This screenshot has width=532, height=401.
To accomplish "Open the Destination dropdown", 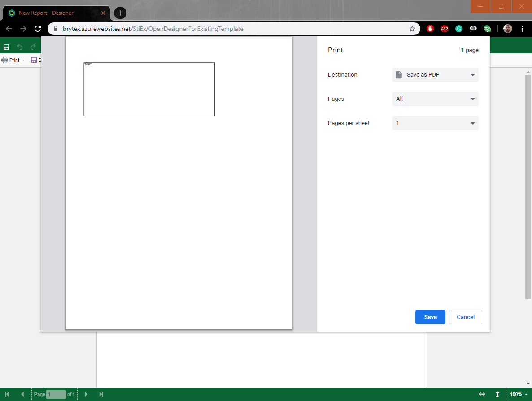I will [x=435, y=75].
